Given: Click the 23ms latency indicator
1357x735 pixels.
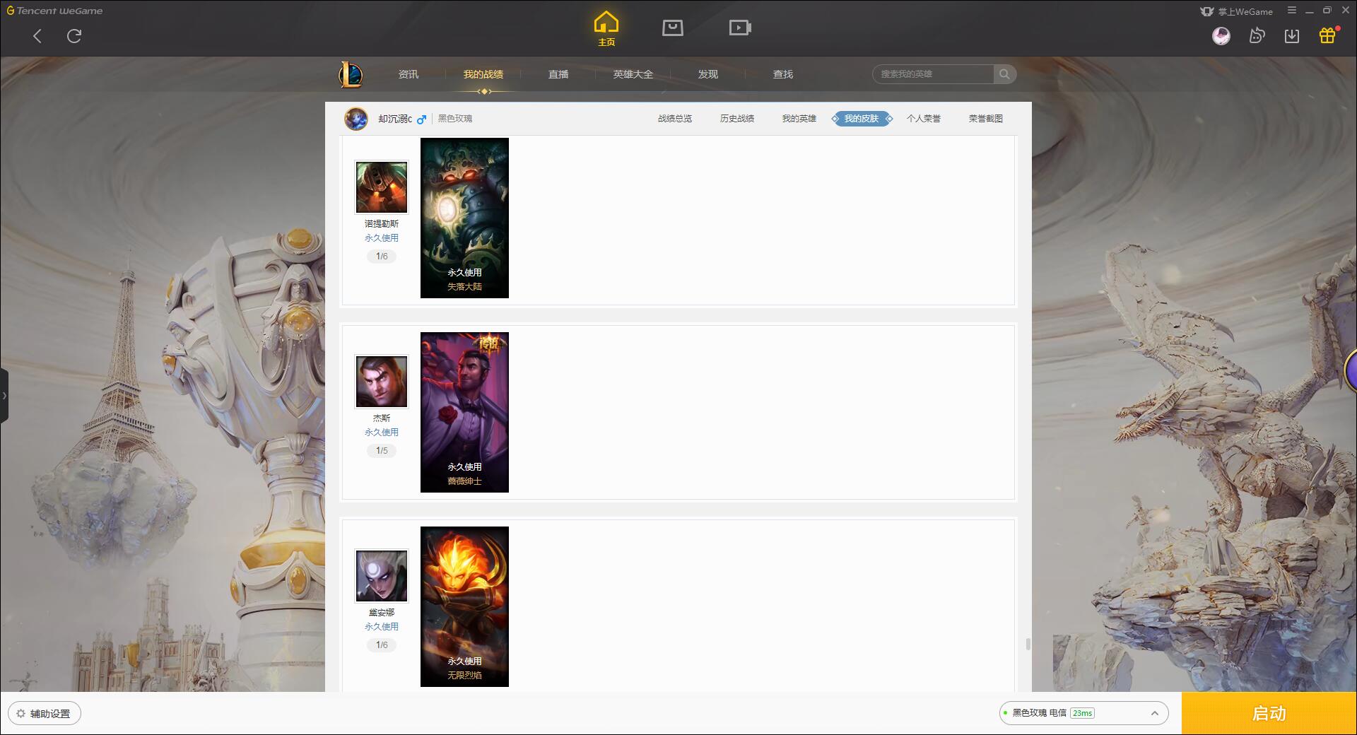Looking at the screenshot, I should coord(1082,713).
